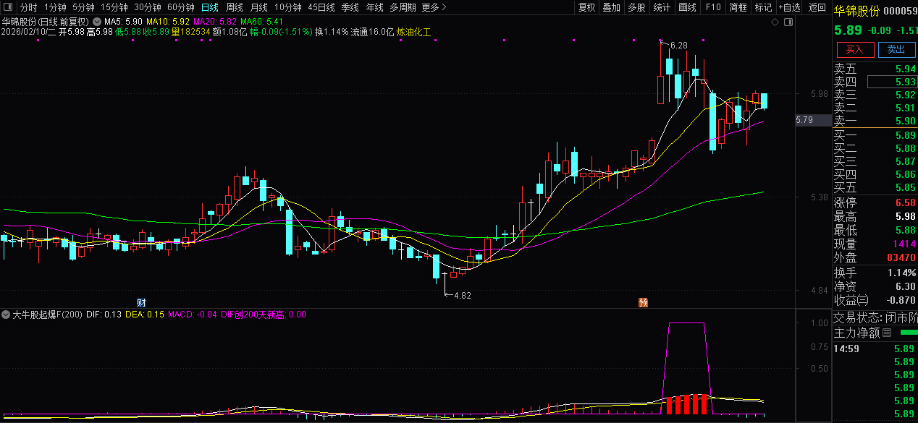918x423 pixels.
Task: Expand the 更多 periods list
Action: (434, 7)
